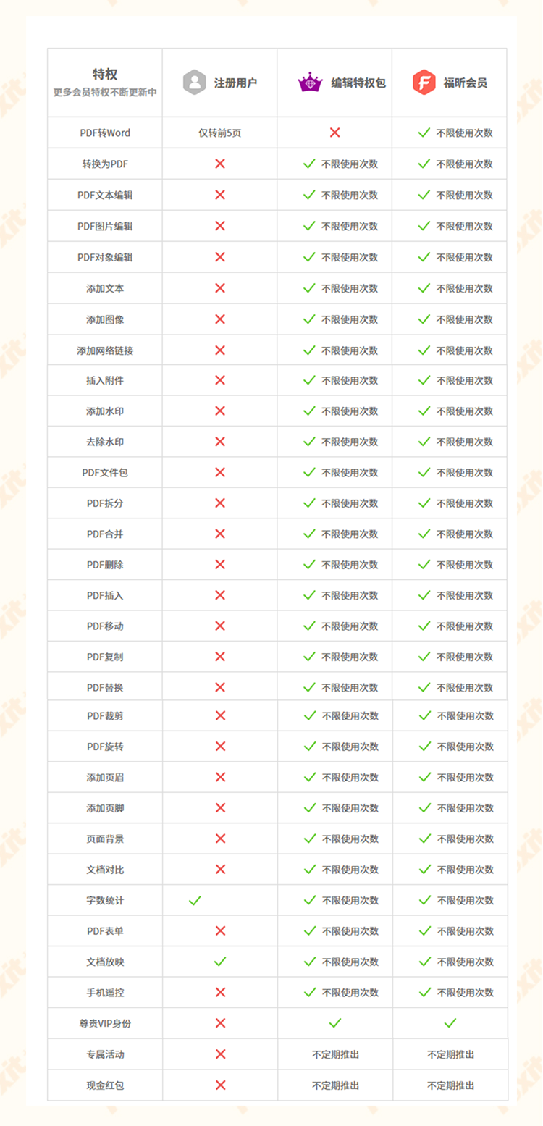Image resolution: width=543 pixels, height=1126 pixels.
Task: Click the 去除水印 row label
Action: coord(105,442)
